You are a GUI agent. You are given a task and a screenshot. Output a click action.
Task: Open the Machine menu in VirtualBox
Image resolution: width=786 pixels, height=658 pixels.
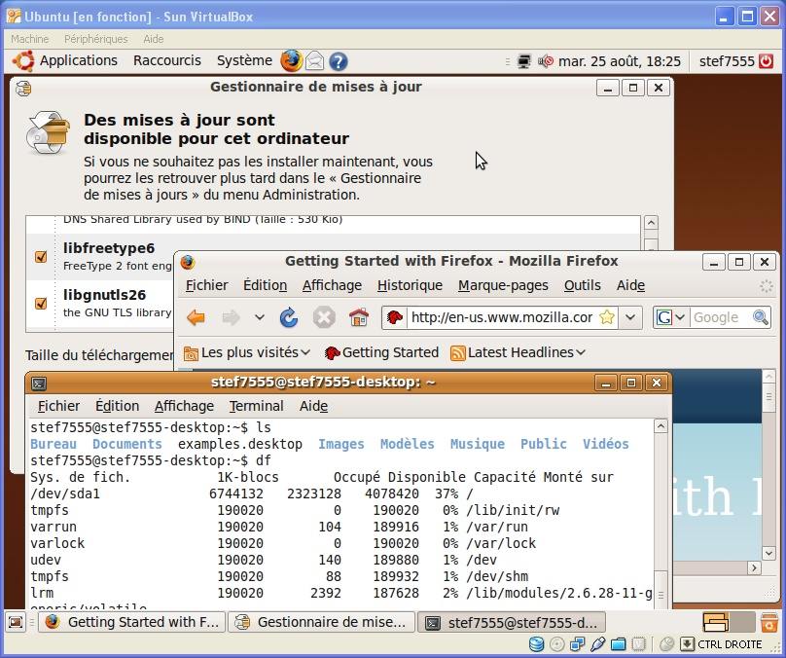coord(29,39)
